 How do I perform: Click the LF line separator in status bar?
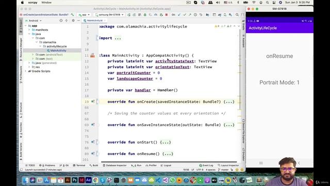pos(192,170)
